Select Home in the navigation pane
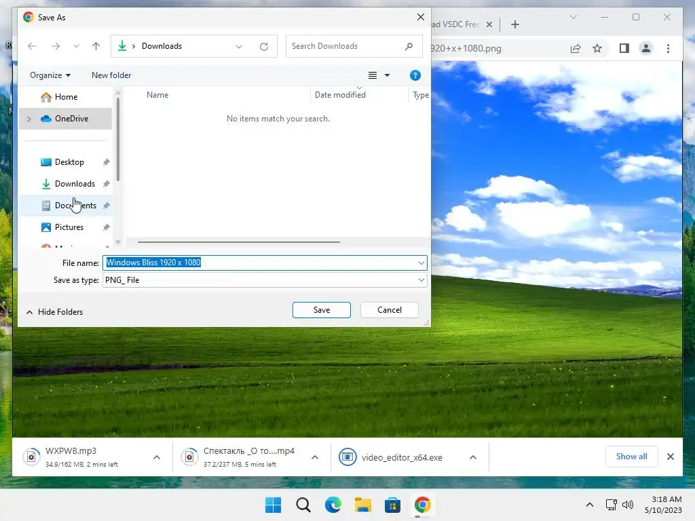This screenshot has width=695, height=521. pos(66,97)
